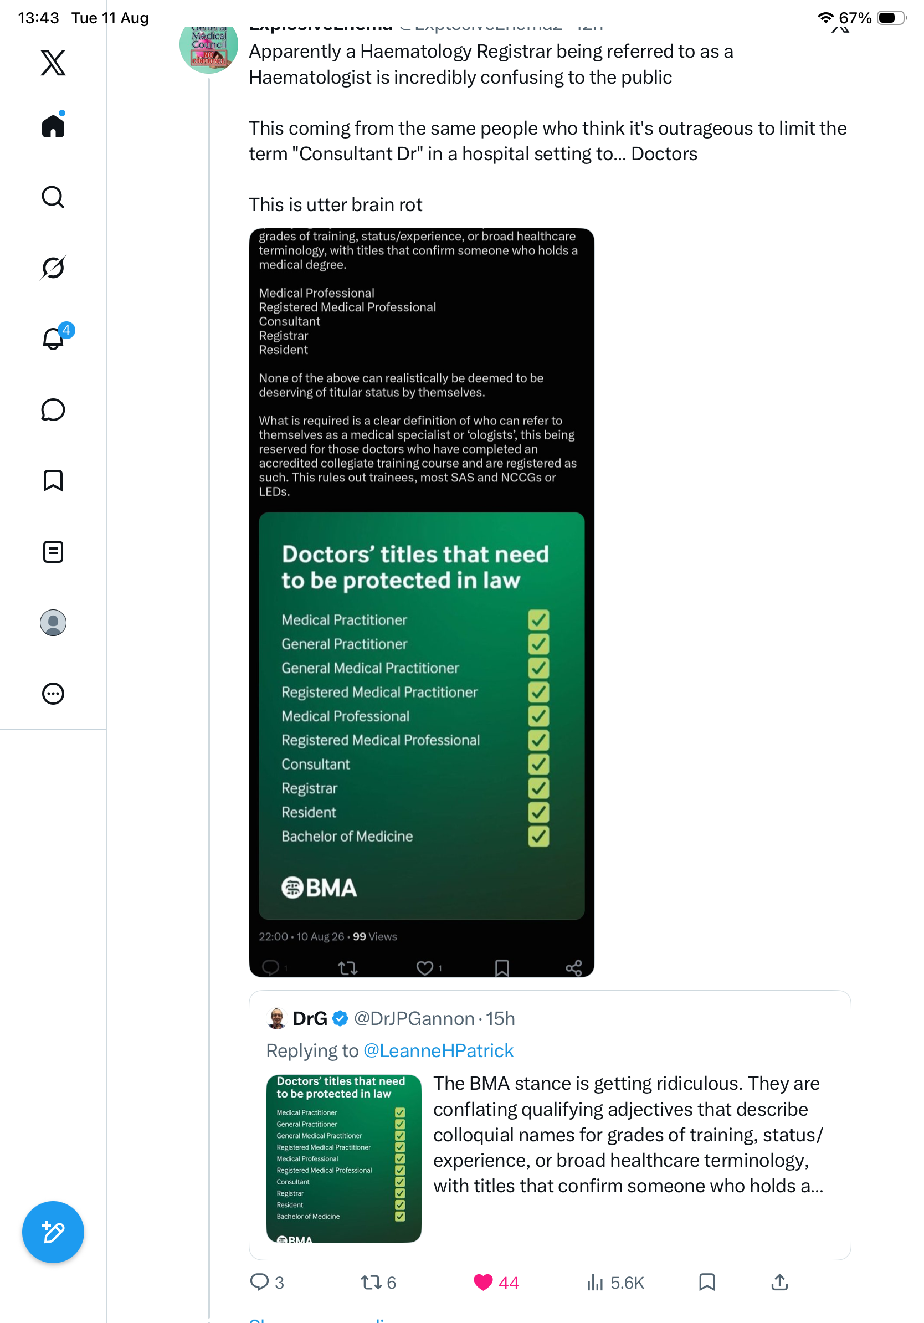This screenshot has height=1323, width=924.
Task: Open Profile avatar icon in sidebar
Action: 53,623
